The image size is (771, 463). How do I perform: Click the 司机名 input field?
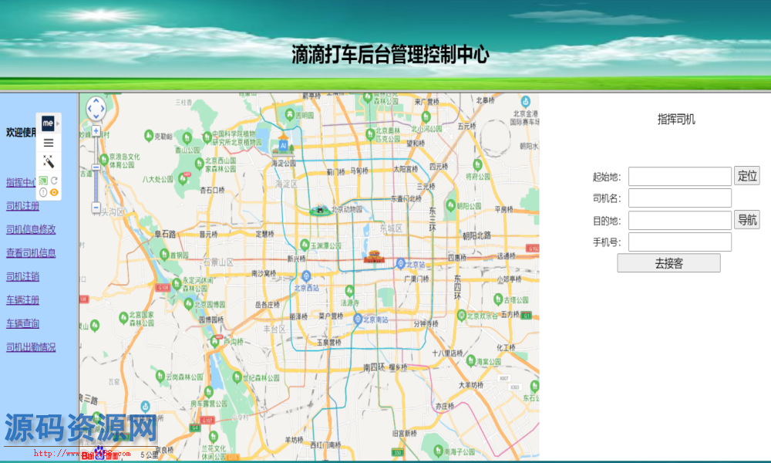[x=680, y=198]
